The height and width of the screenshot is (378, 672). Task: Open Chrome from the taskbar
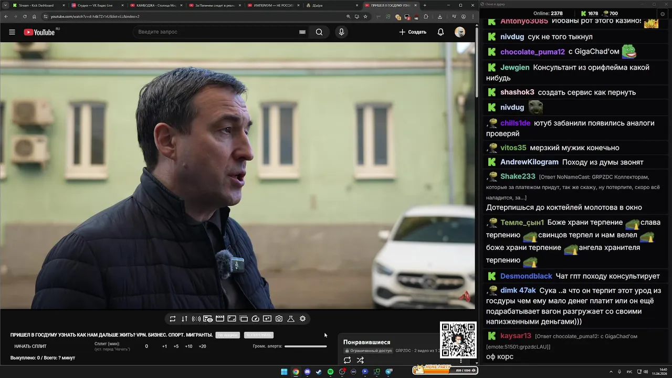296,372
